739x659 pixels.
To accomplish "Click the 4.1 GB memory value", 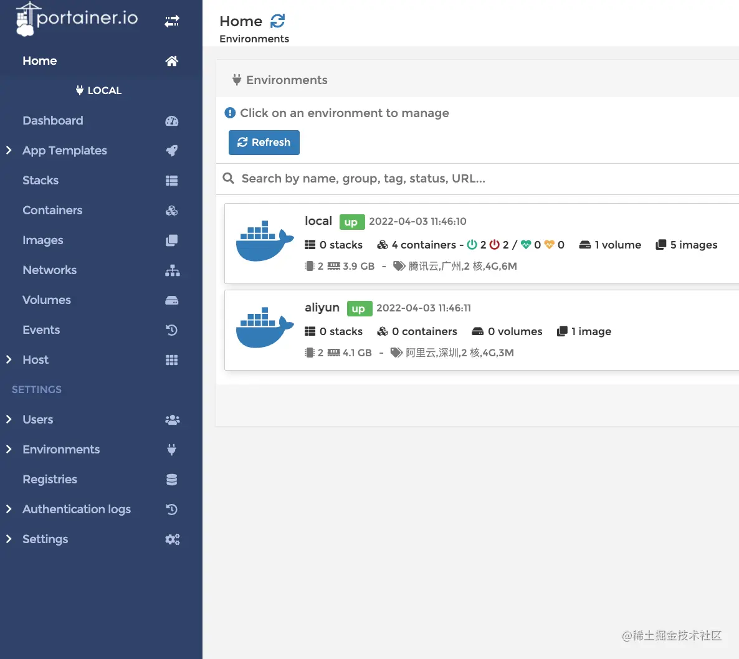I will pos(357,353).
